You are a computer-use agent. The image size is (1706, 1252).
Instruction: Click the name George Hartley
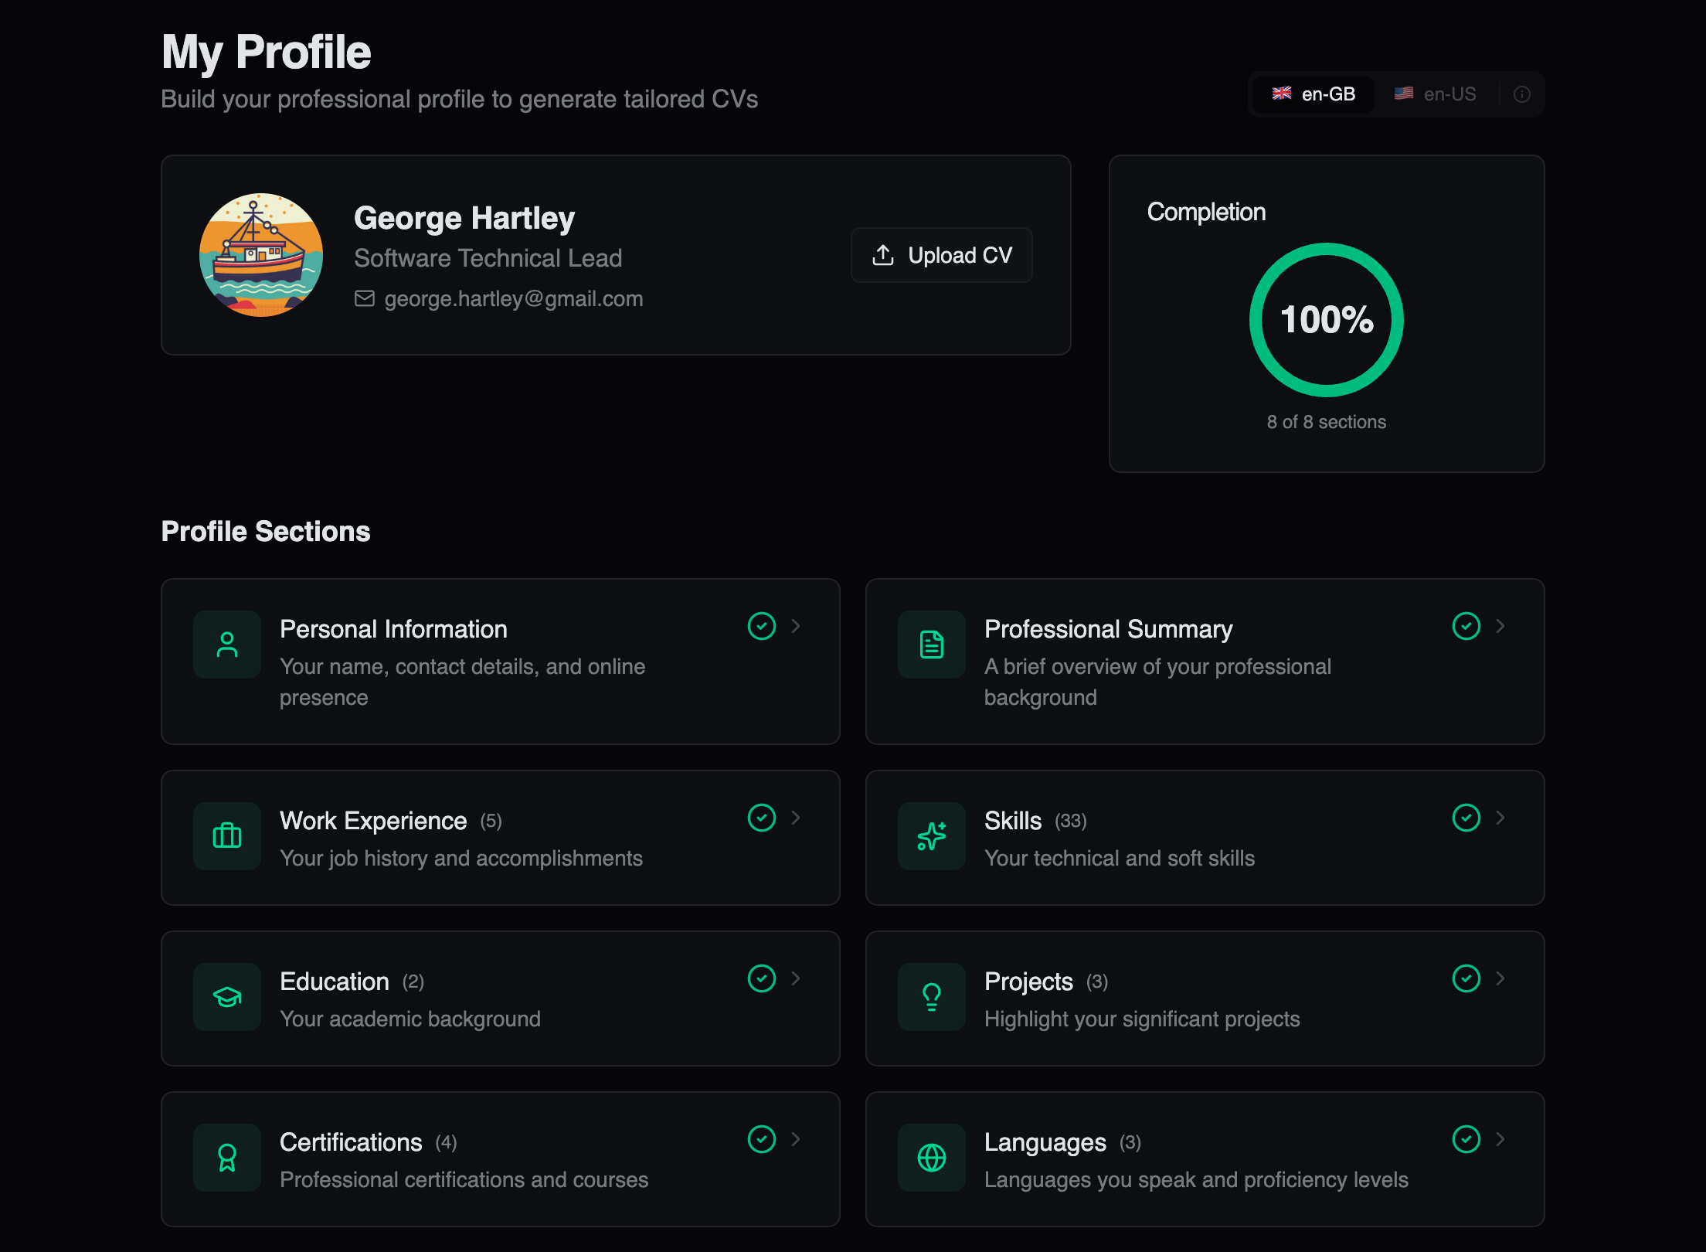point(464,218)
